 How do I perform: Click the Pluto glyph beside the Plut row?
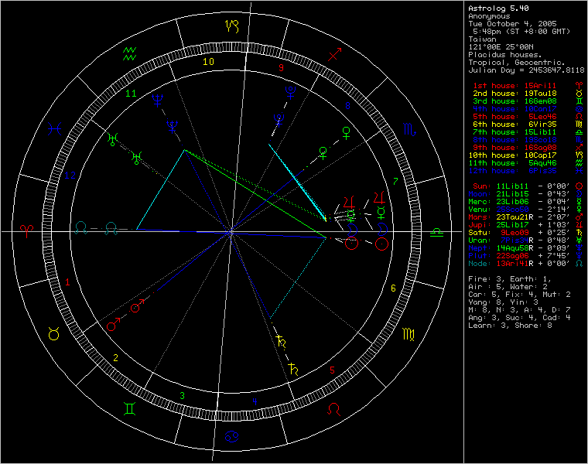coord(579,256)
